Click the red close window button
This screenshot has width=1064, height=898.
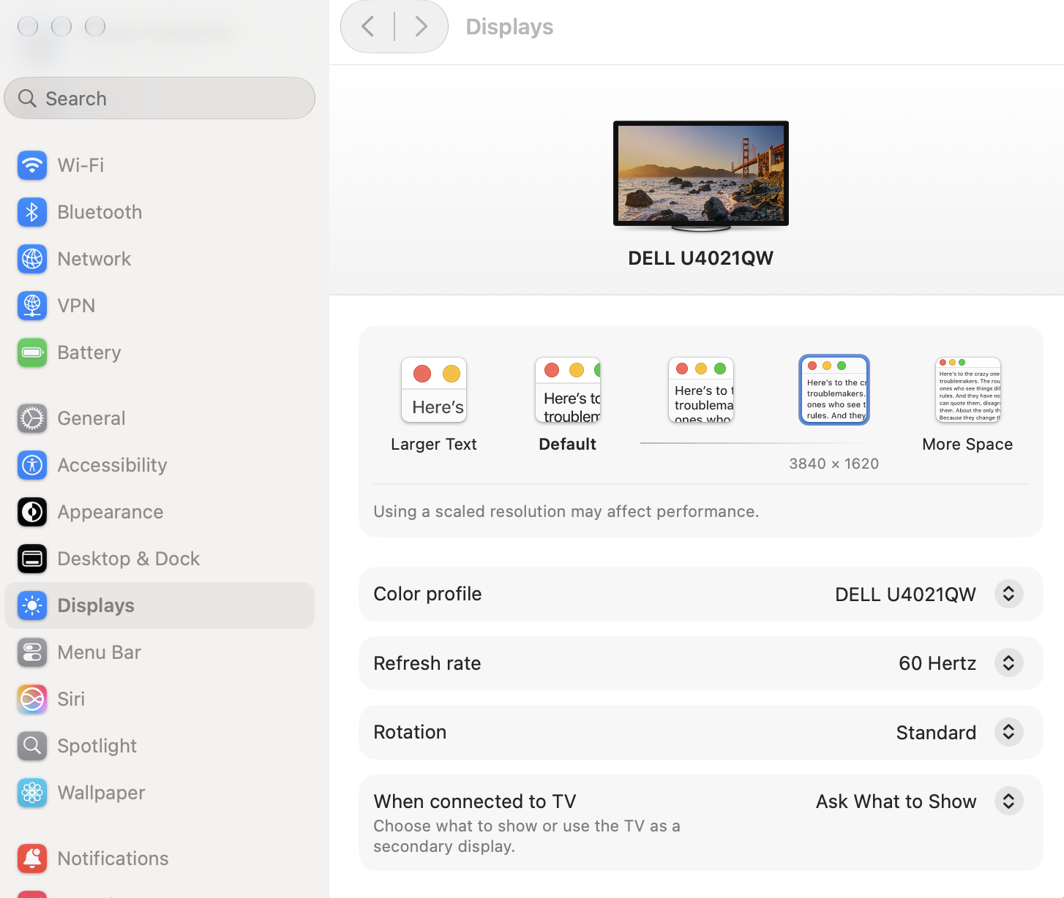28,26
